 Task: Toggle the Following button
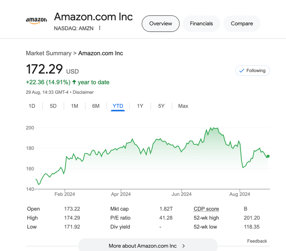click(x=252, y=71)
